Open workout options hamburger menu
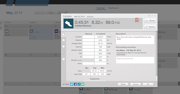The height and width of the screenshot is (94, 180). pyautogui.click(x=149, y=16)
